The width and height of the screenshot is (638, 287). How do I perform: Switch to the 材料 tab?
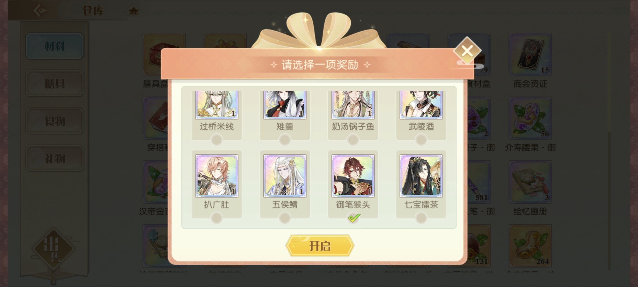(55, 46)
